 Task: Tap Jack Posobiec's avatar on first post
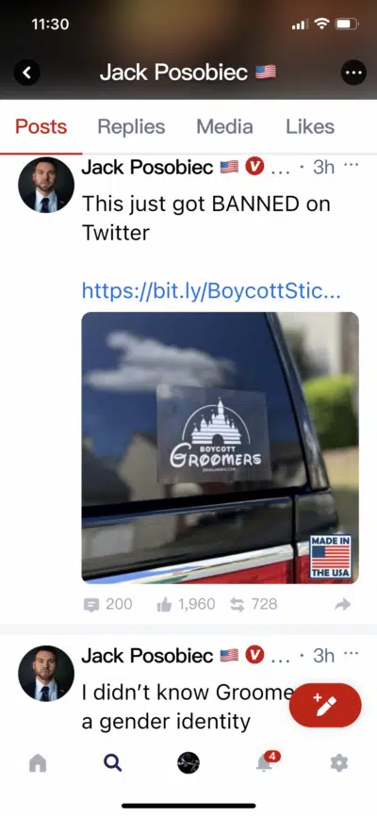(x=46, y=185)
